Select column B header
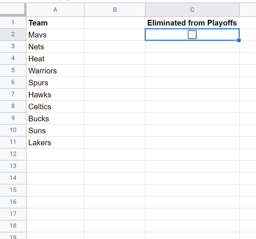 [x=115, y=10]
